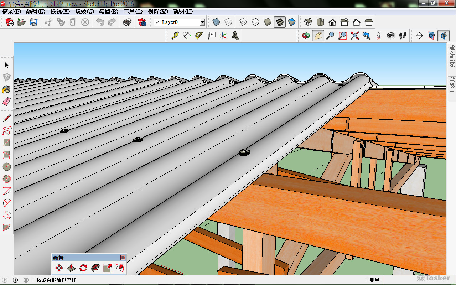Image resolution: width=456 pixels, height=285 pixels.
Task: Expand the 預設面板 side tray
Action: 452,56
